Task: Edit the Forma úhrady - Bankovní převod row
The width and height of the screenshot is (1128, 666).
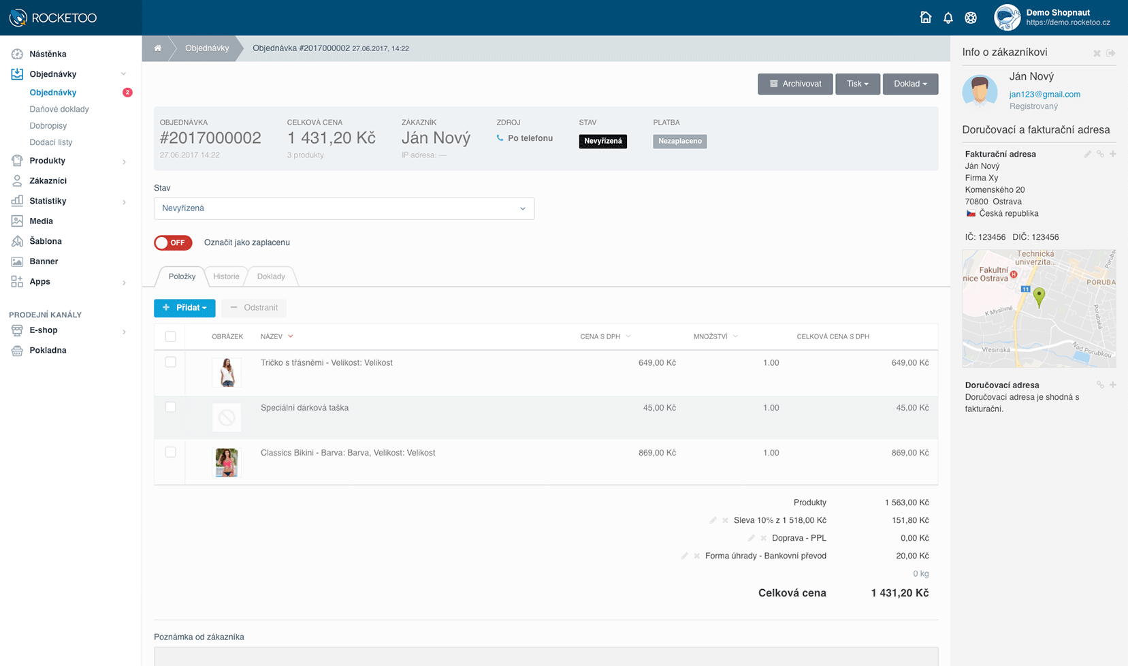Action: (x=684, y=556)
